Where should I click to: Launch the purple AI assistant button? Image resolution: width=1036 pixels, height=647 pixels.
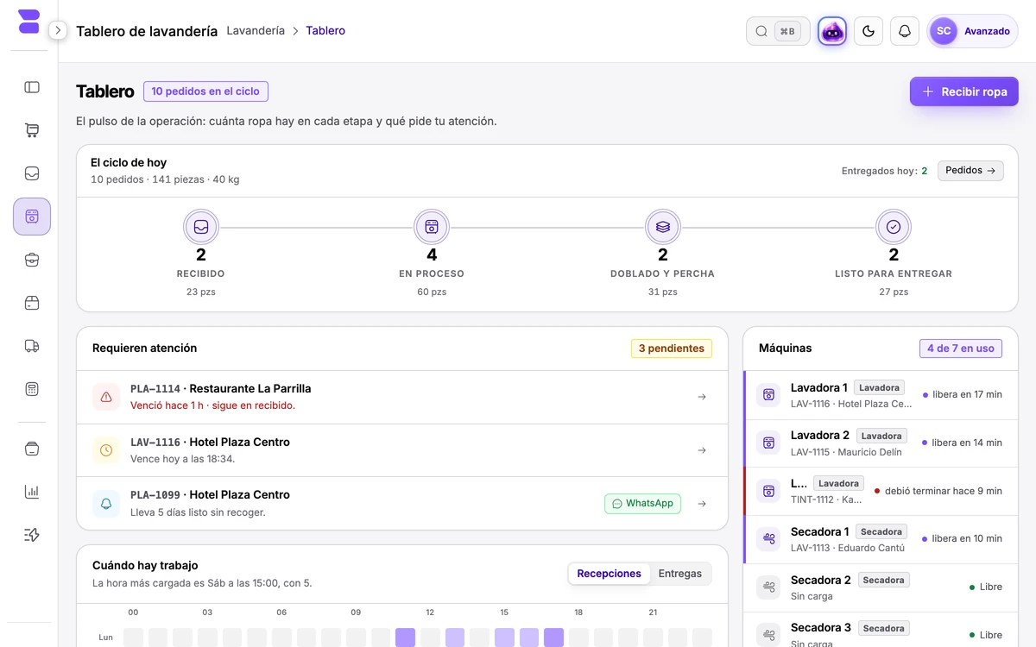point(832,31)
